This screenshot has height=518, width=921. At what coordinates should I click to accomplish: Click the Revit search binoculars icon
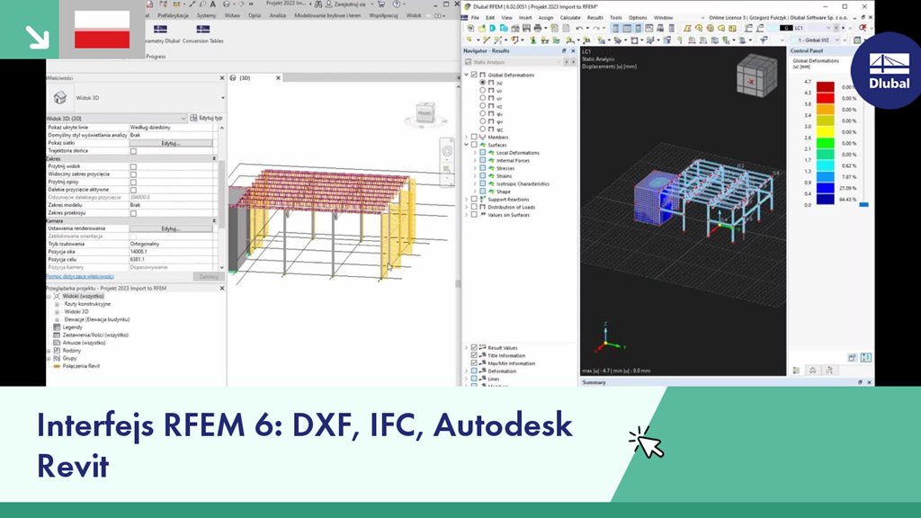pyautogui.click(x=318, y=4)
